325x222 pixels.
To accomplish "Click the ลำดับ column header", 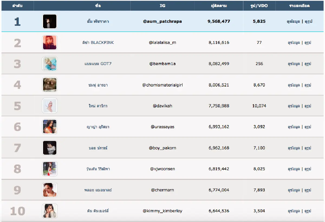I will click(x=17, y=6).
